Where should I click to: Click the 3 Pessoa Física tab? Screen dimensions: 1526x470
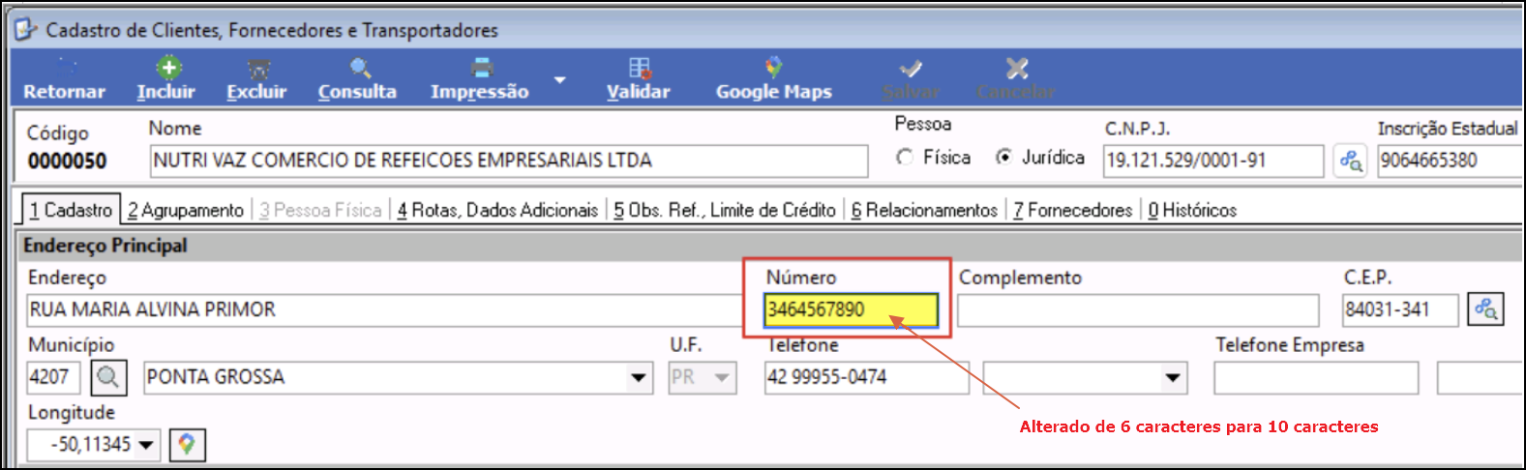coord(320,210)
